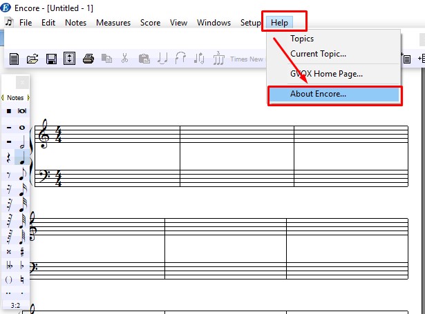Image resolution: width=425 pixels, height=314 pixels.
Task: Click the bass clef of first system
Action: pos(45,175)
